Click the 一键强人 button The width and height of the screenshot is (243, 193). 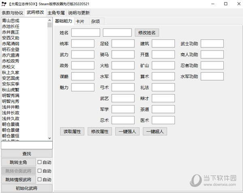tap(127, 131)
